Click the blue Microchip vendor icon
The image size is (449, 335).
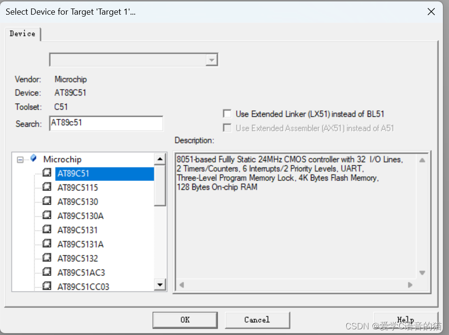pos(34,158)
